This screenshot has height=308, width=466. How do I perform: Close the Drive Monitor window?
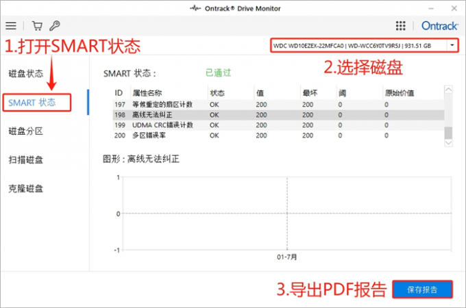454,8
